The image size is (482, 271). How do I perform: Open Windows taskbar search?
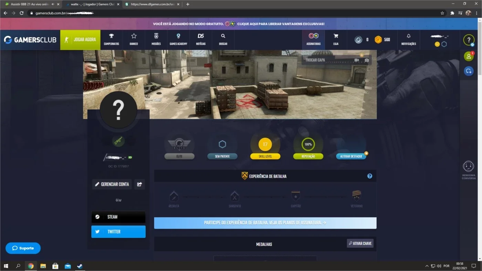pos(18,266)
